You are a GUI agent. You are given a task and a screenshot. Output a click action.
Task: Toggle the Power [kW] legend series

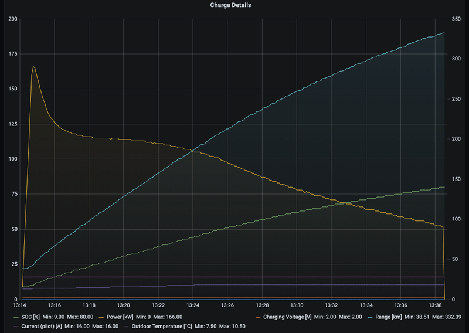coord(120,317)
